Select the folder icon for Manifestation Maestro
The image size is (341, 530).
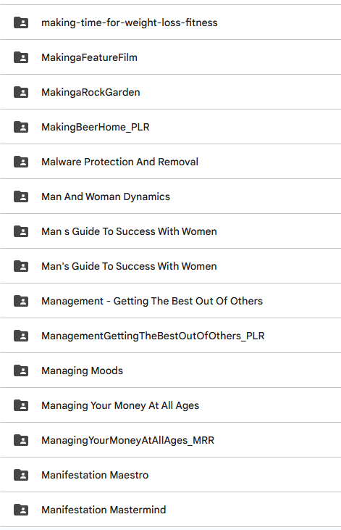tap(21, 475)
